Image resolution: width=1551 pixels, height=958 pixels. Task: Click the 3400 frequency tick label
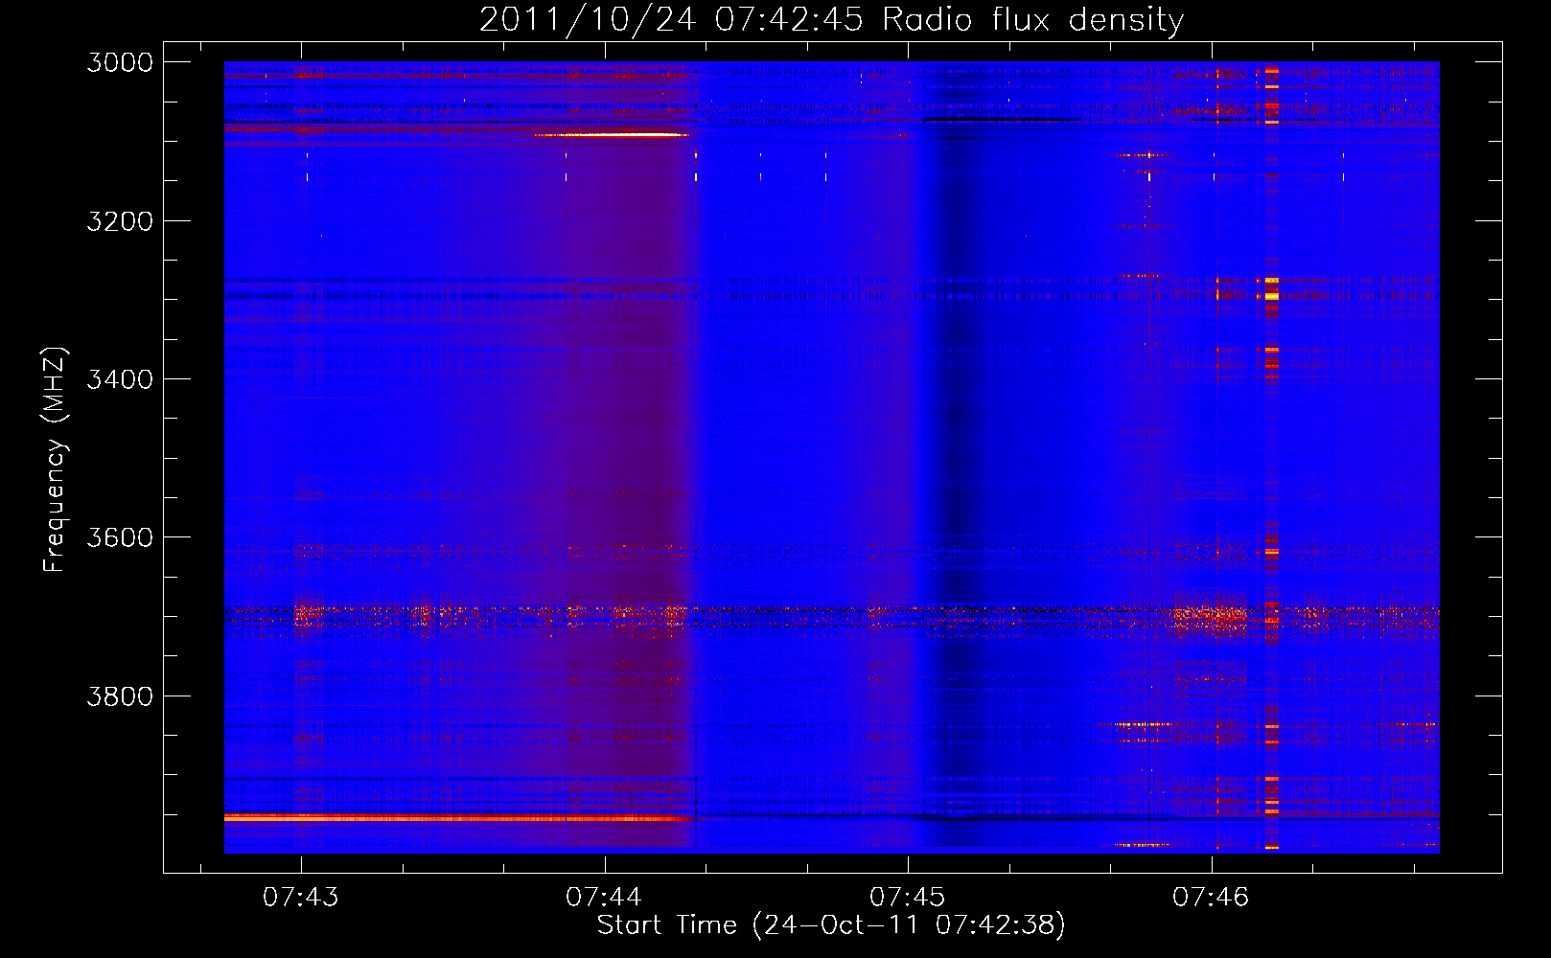click(120, 379)
